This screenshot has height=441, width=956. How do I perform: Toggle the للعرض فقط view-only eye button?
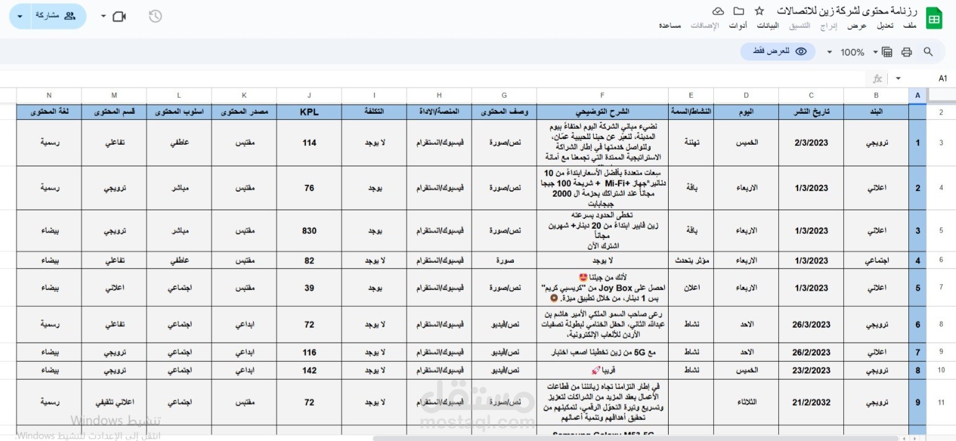[x=779, y=52]
